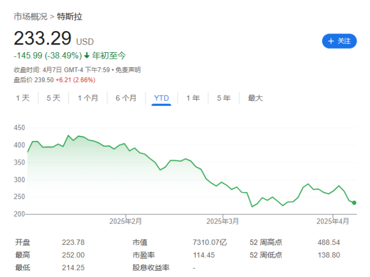Screen dimensions: 370x277
Task: Choose the 5 年 range tab
Action: point(223,98)
